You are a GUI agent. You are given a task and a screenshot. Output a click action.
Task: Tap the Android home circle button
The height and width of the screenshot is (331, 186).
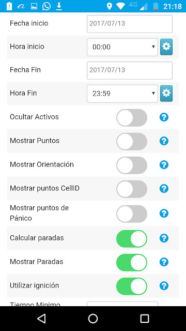(x=93, y=319)
